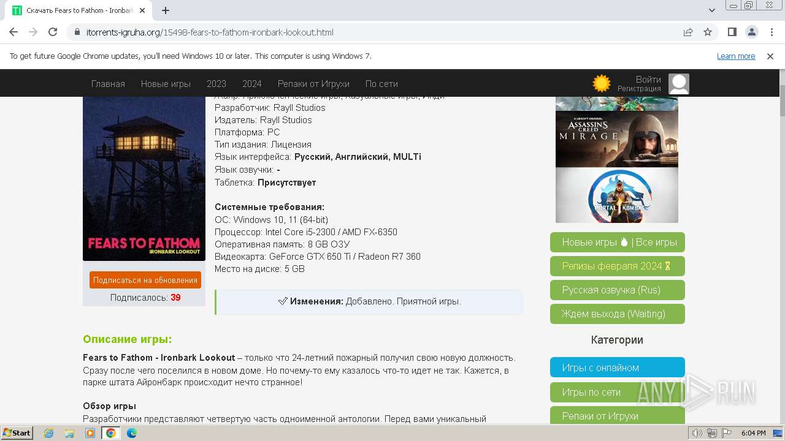Screen dimensions: 785x441
Task: Toggle the sun light/dark theme icon
Action: (x=602, y=83)
